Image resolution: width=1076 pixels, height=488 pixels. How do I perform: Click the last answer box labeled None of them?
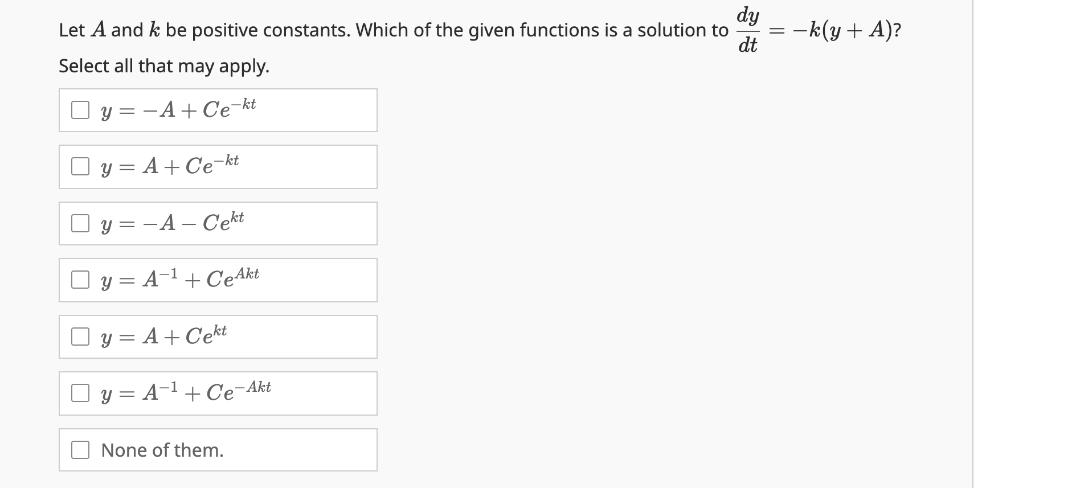coord(218,450)
